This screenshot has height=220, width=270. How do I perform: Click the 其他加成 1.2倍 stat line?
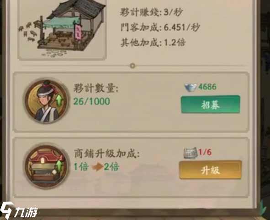click(153, 43)
